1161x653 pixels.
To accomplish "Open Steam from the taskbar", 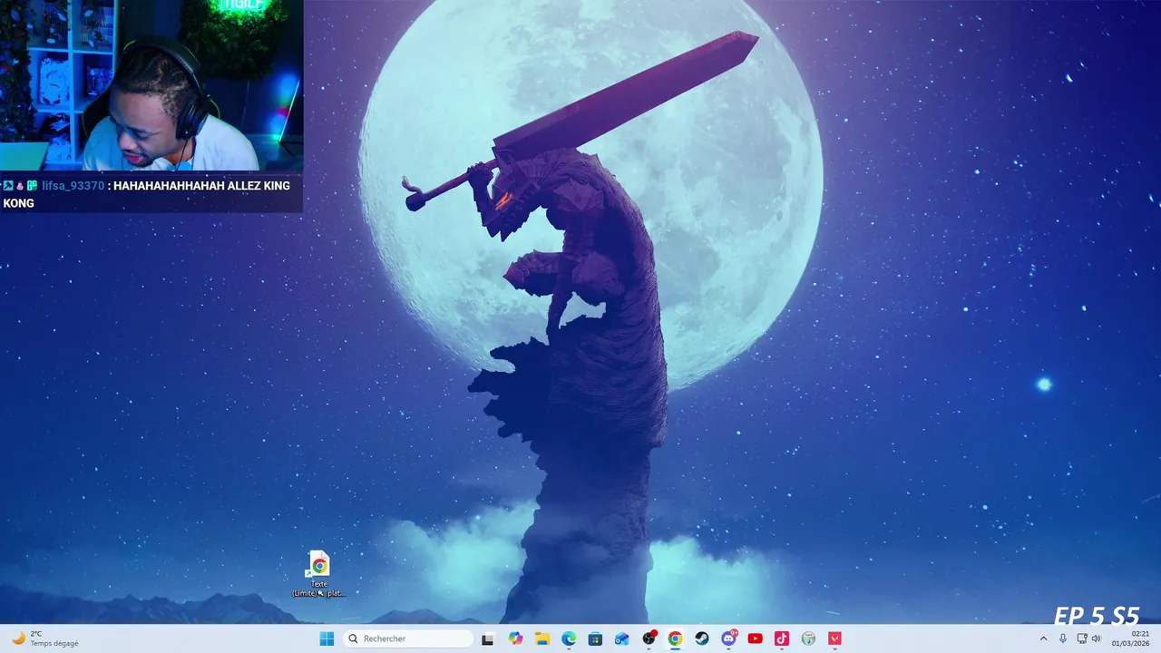I will 702,638.
